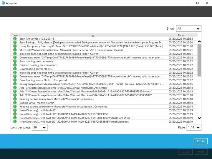
Task: Click scrollbar up arrow in log table
Action: coord(199,41)
